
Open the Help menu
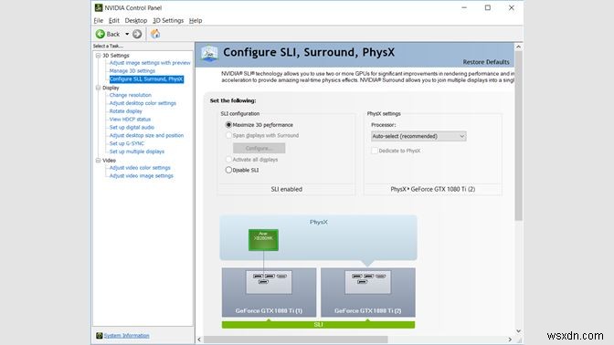[196, 20]
